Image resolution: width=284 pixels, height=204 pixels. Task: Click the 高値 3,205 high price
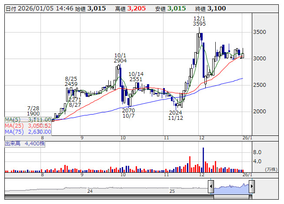[130, 9]
